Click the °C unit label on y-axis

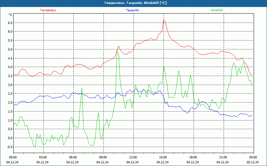click(11, 15)
